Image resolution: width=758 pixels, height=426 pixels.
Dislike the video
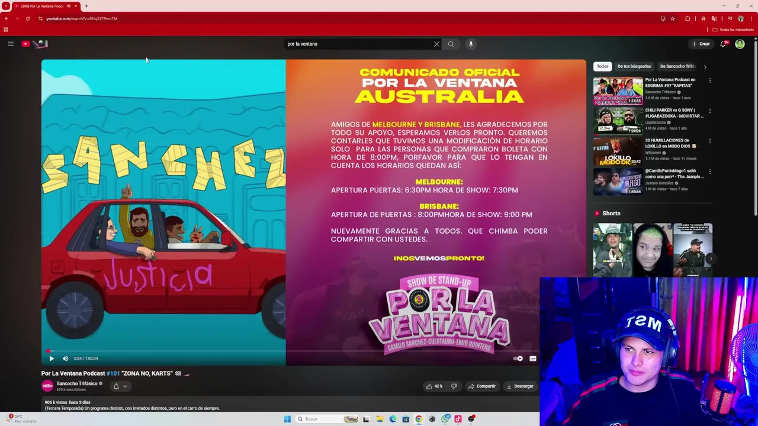tap(454, 386)
